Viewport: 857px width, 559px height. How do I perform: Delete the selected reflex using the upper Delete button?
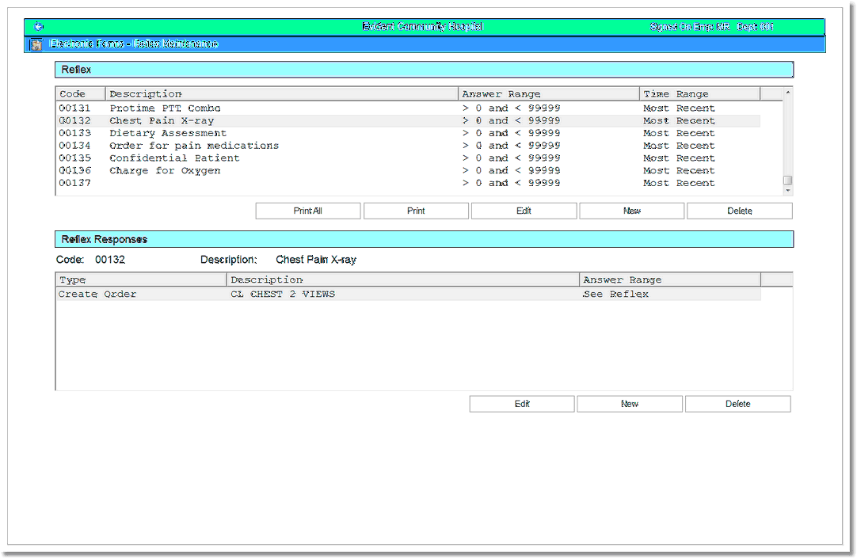pos(740,211)
